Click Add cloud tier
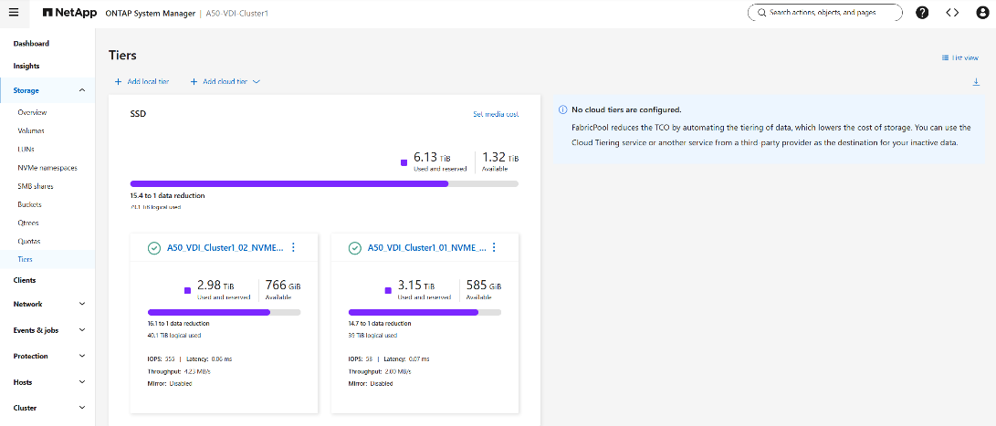996x426 pixels. (225, 82)
